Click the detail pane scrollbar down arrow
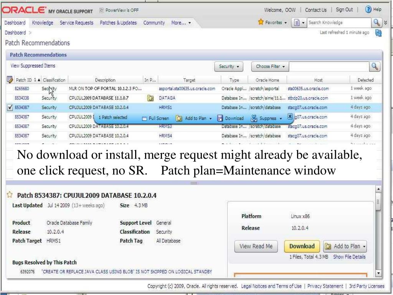This screenshot has height=295, width=393. (378, 273)
